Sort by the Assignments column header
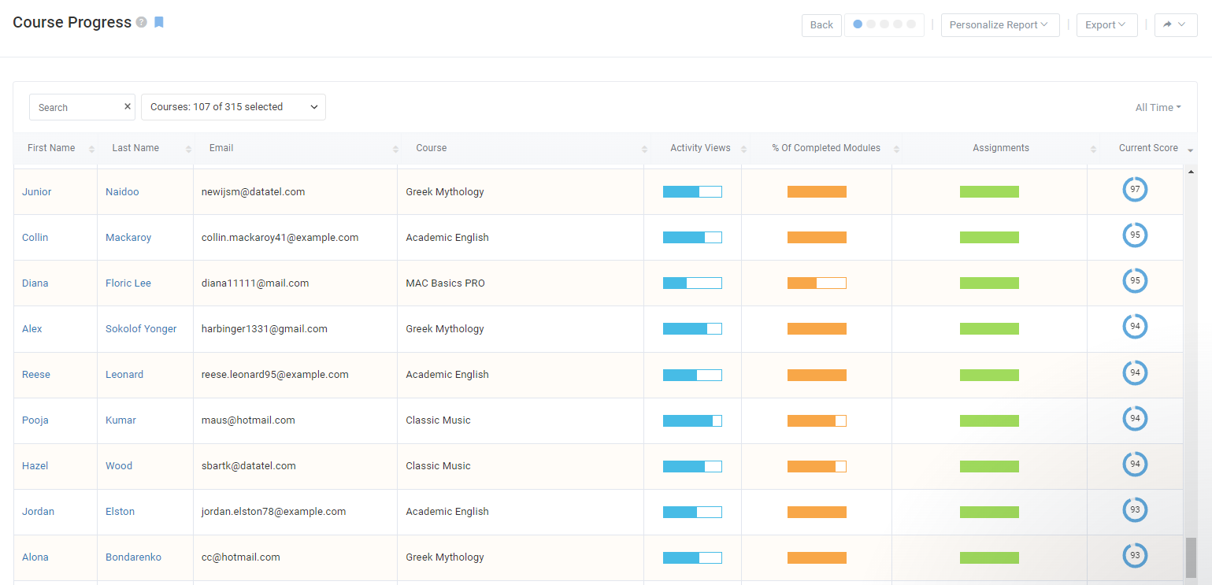The height and width of the screenshot is (585, 1212). (1000, 148)
